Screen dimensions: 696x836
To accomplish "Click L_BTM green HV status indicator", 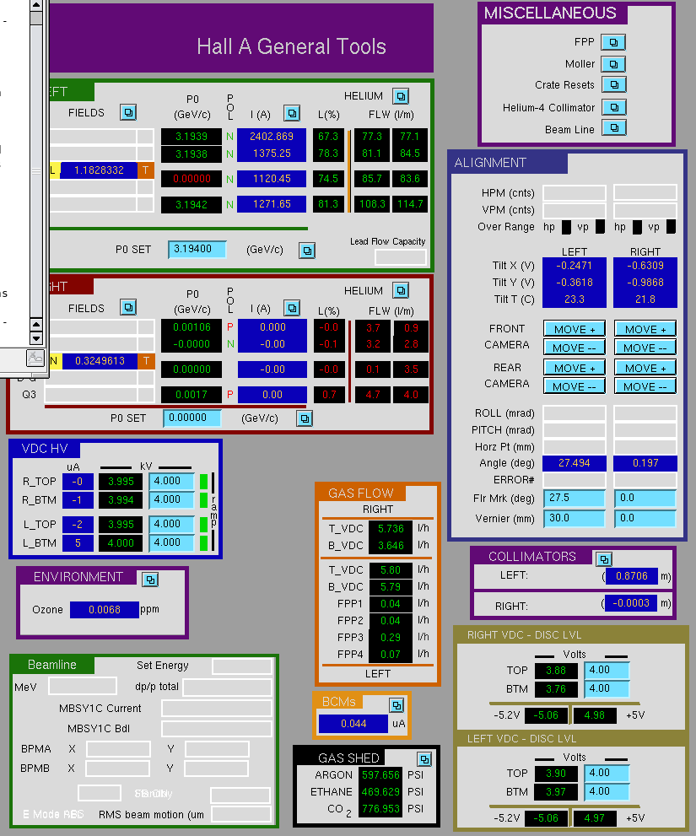I will coord(203,543).
